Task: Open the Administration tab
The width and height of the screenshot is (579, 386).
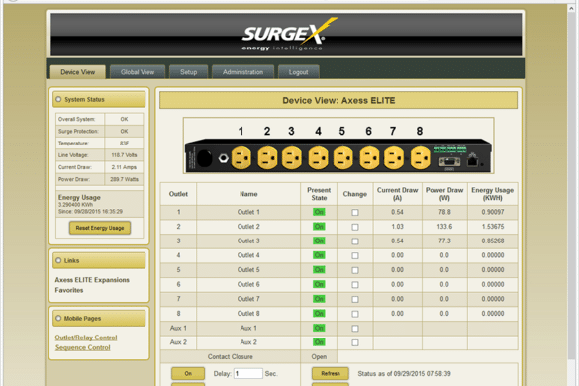Action: click(242, 72)
